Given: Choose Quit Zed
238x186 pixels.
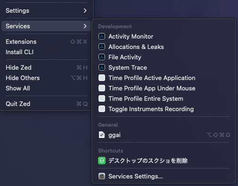Looking at the screenshot, I should 46,104.
